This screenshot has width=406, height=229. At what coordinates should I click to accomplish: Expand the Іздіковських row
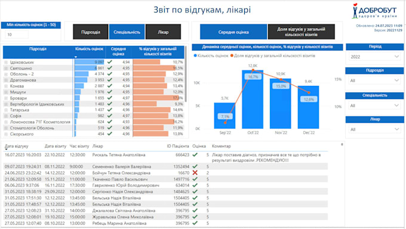(6, 63)
